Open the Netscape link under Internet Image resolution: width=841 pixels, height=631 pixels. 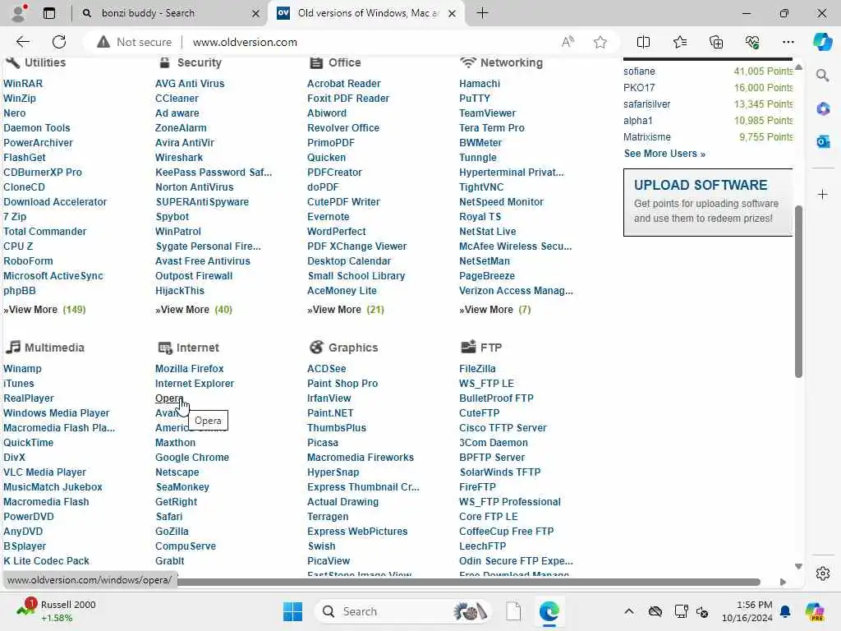177,472
